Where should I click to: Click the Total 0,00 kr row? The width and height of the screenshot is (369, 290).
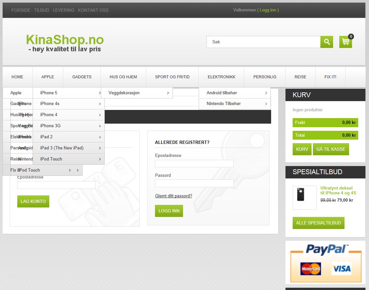tap(325, 135)
